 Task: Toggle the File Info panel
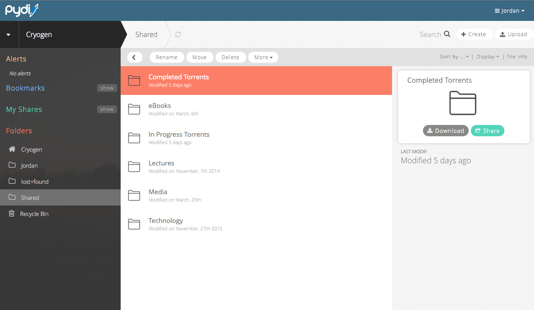pyautogui.click(x=517, y=57)
